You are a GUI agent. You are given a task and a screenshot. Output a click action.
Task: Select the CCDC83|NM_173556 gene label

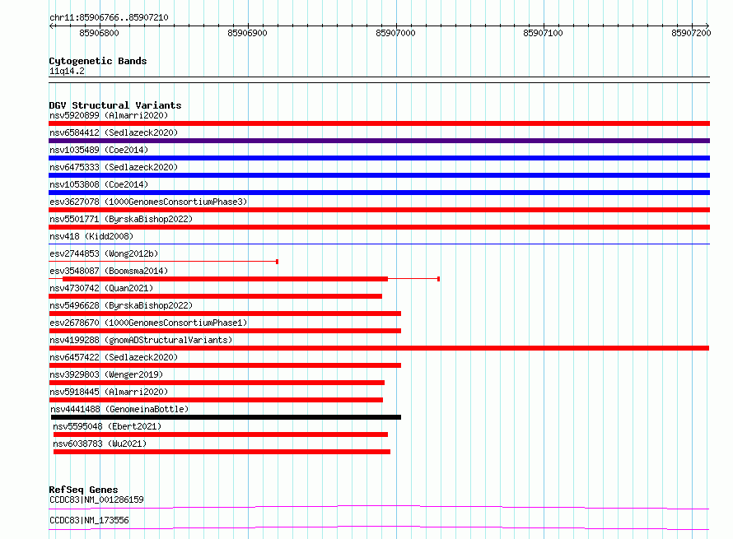89,520
